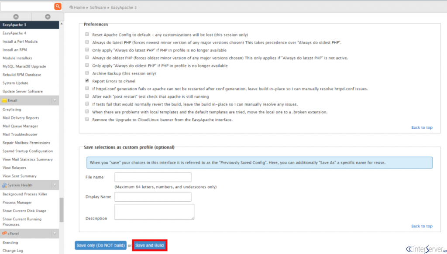Enable the post restart test check option

tap(87, 96)
